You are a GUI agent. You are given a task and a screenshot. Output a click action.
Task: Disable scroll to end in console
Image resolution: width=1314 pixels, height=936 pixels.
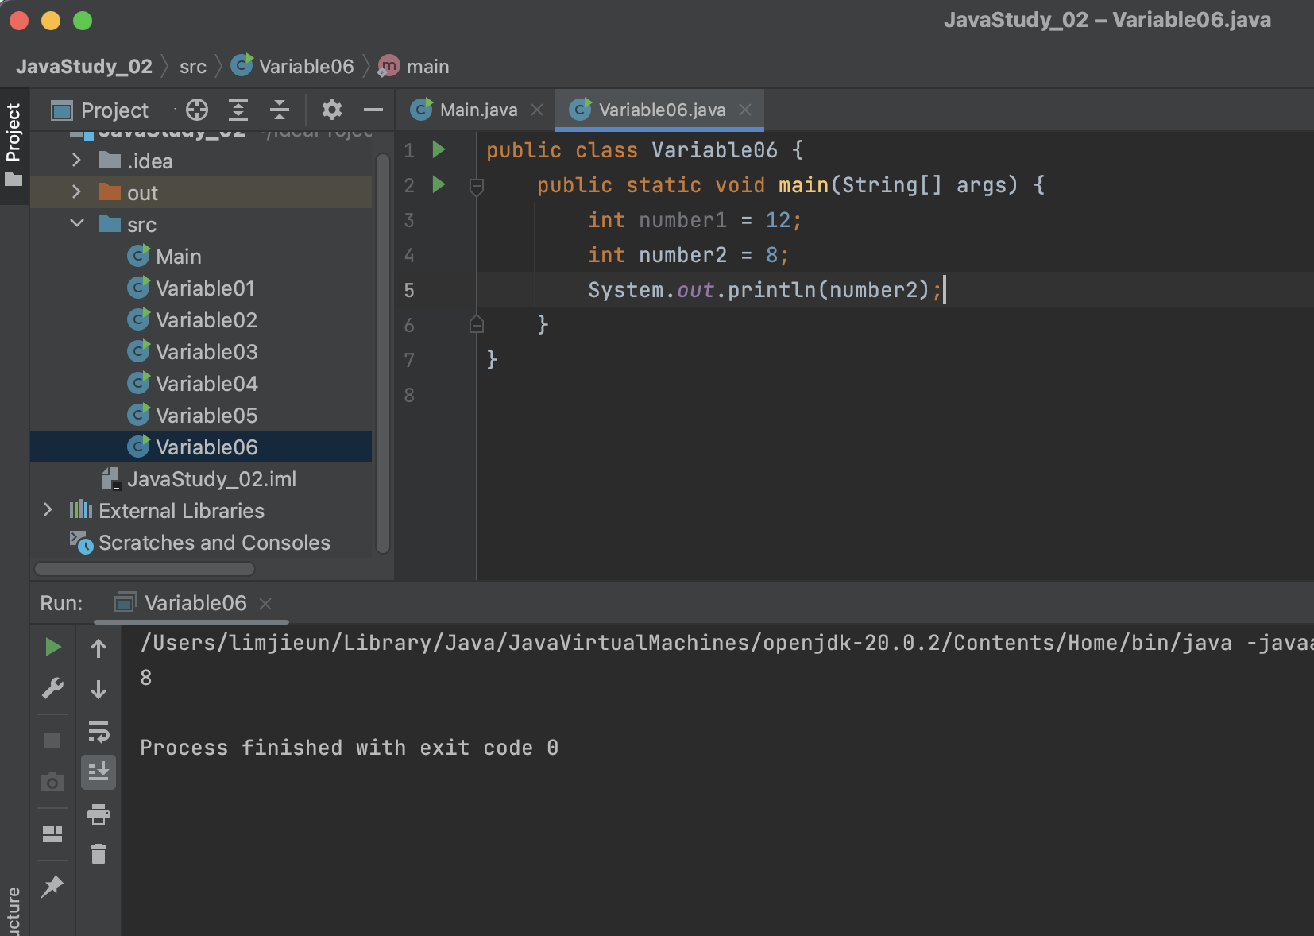click(99, 771)
